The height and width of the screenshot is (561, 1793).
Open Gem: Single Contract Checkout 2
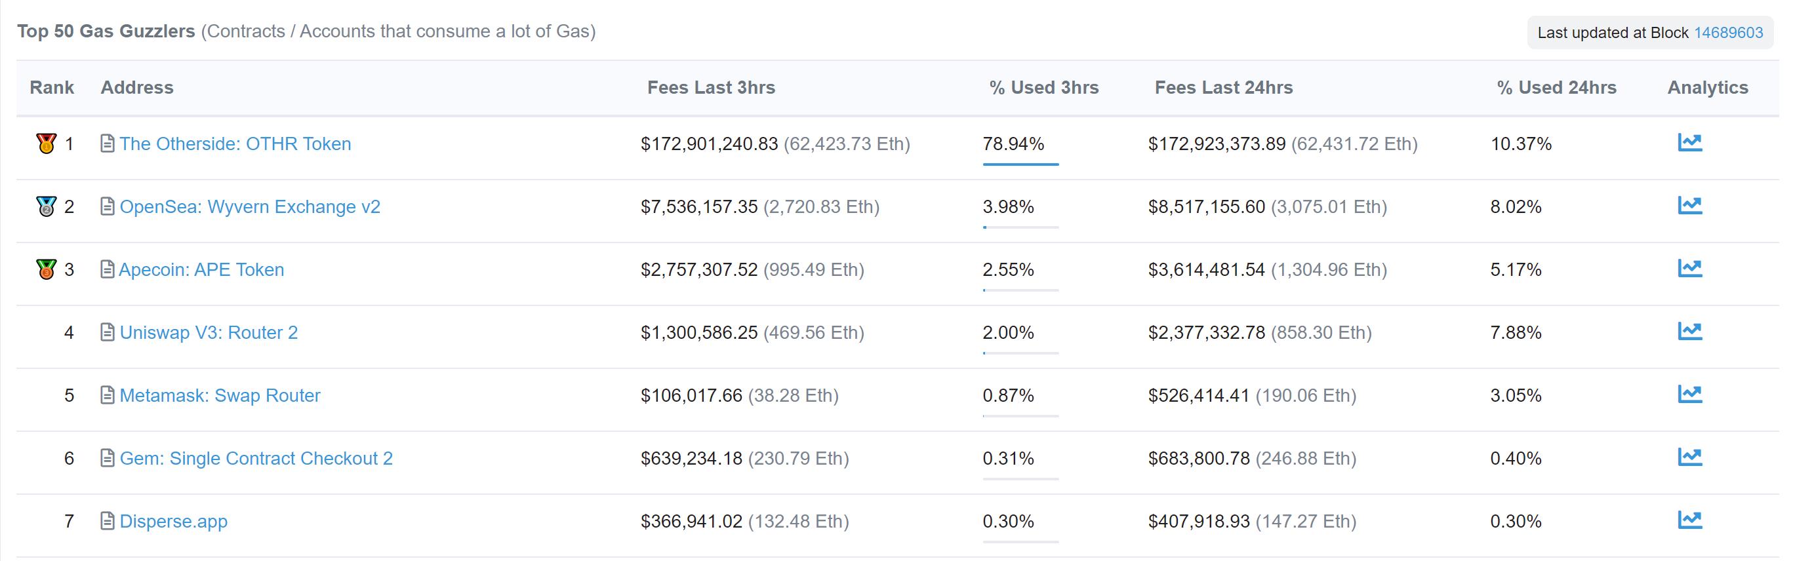(256, 459)
